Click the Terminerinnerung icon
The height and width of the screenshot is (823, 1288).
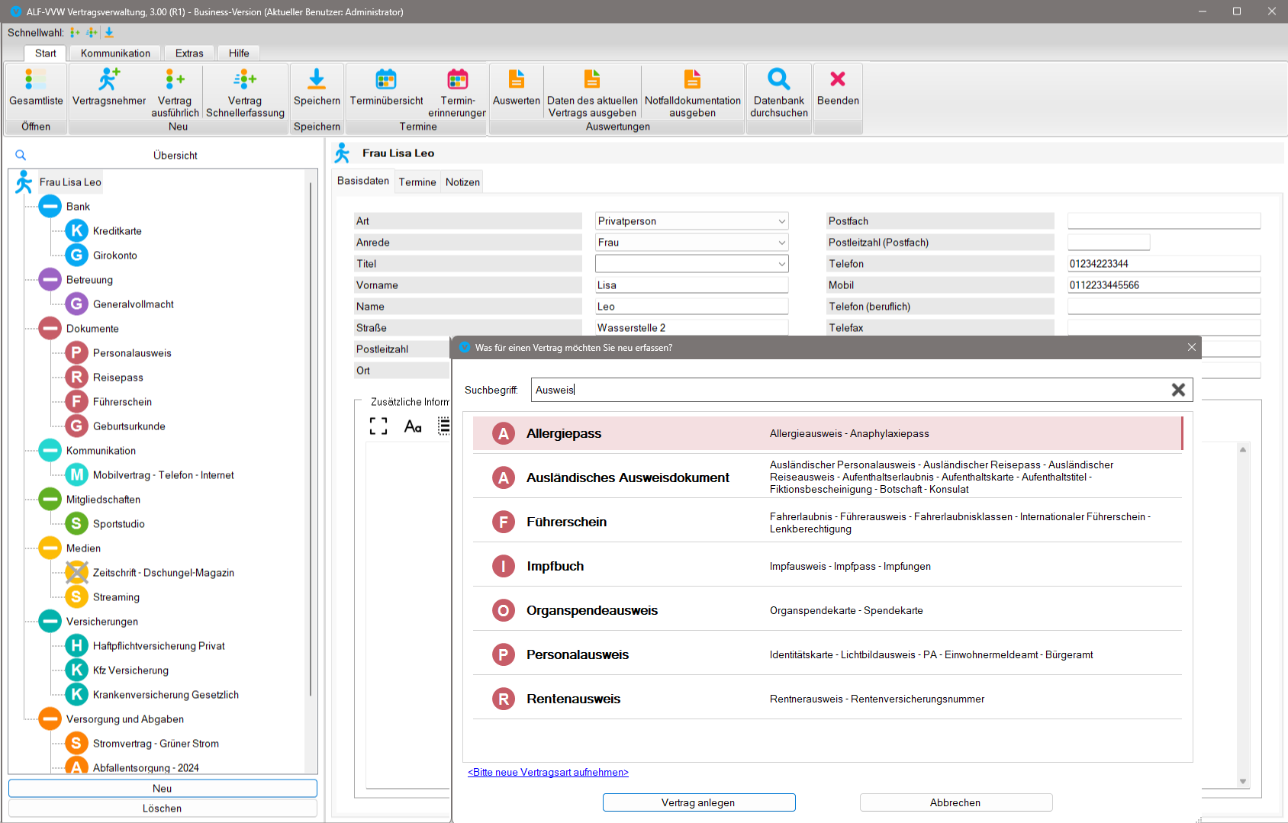coord(457,79)
